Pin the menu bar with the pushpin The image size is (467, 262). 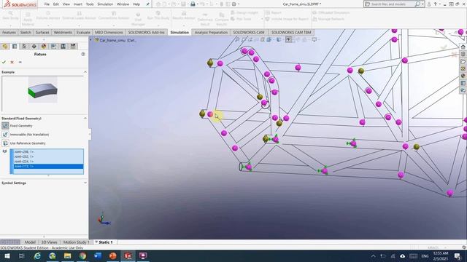[x=147, y=4]
